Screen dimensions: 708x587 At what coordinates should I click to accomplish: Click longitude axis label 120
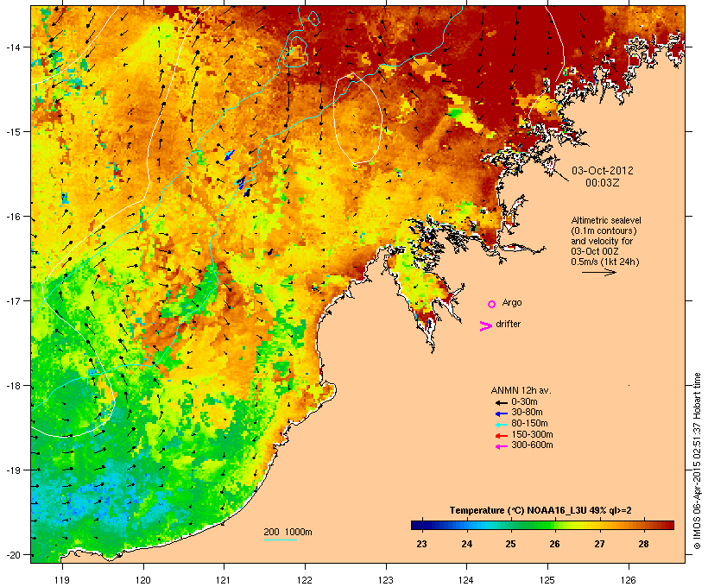[x=143, y=580]
